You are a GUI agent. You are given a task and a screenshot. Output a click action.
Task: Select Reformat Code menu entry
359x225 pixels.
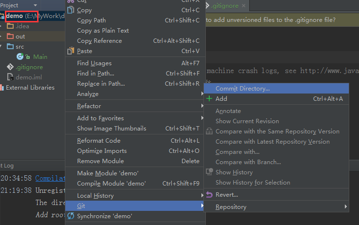[99, 141]
